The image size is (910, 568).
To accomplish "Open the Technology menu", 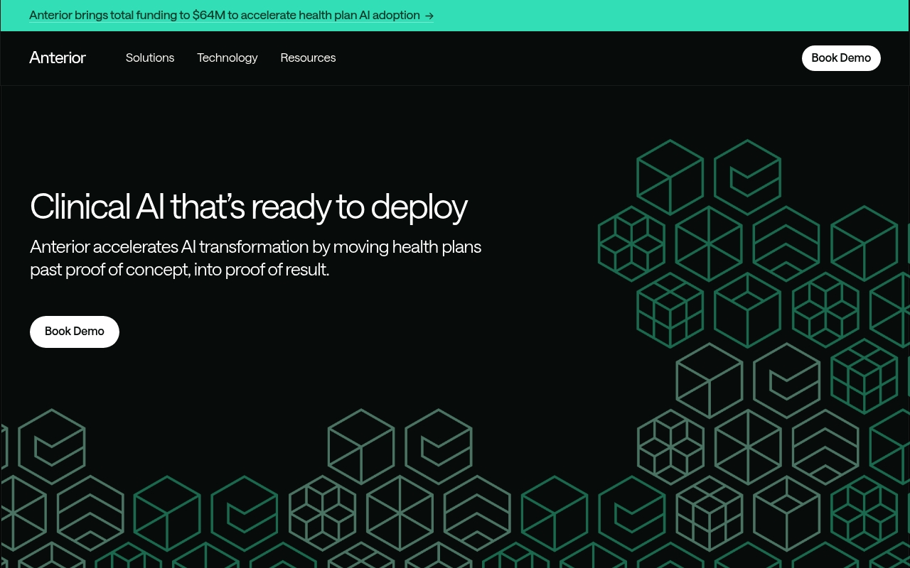I will pyautogui.click(x=227, y=58).
